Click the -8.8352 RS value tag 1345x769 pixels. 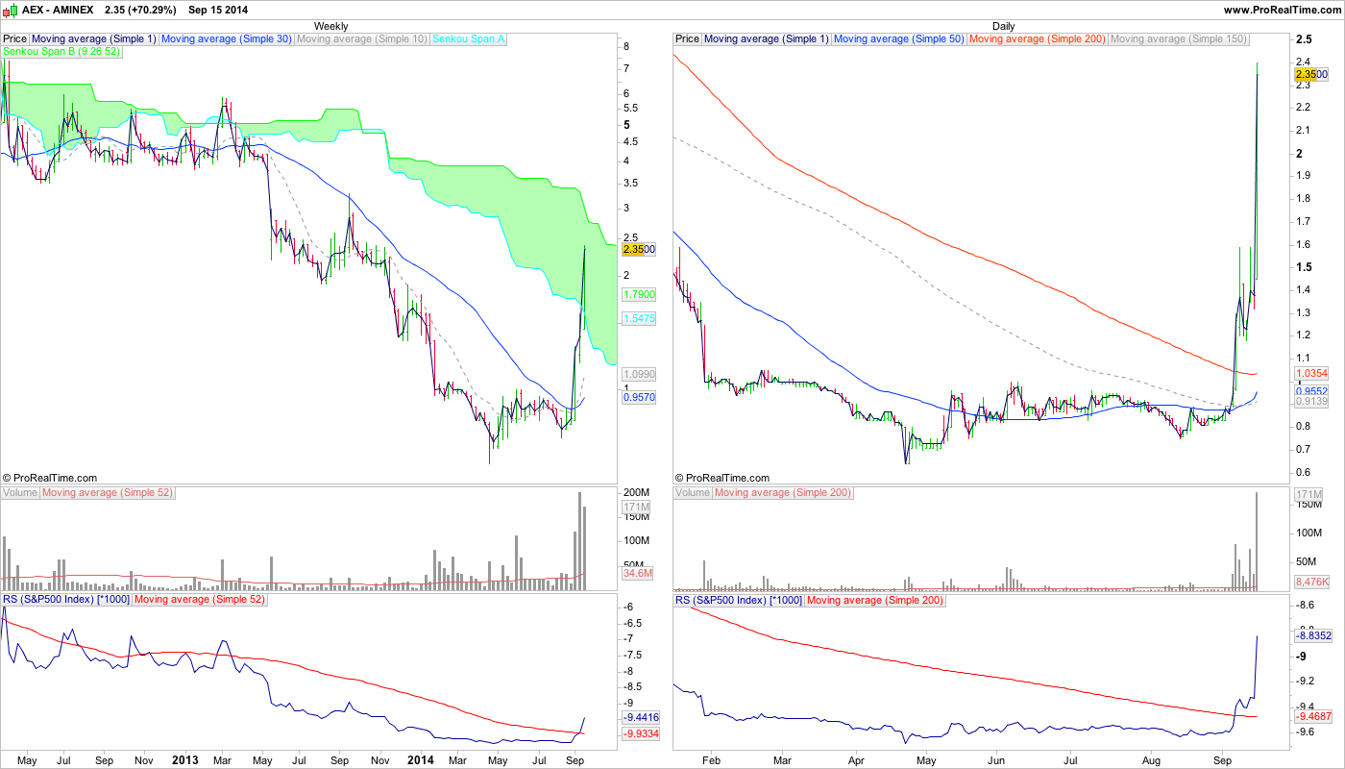(1313, 635)
